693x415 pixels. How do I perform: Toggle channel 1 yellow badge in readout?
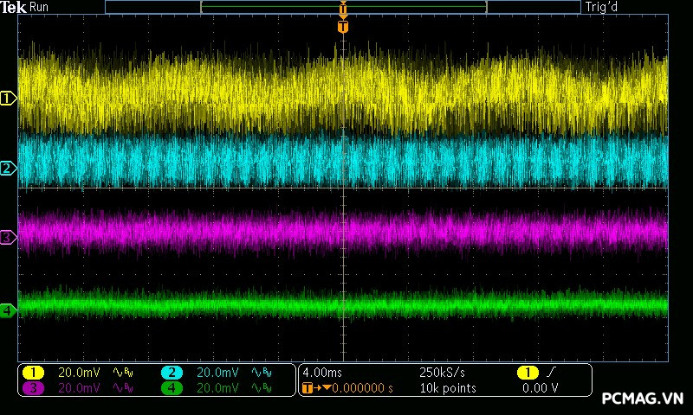click(33, 373)
